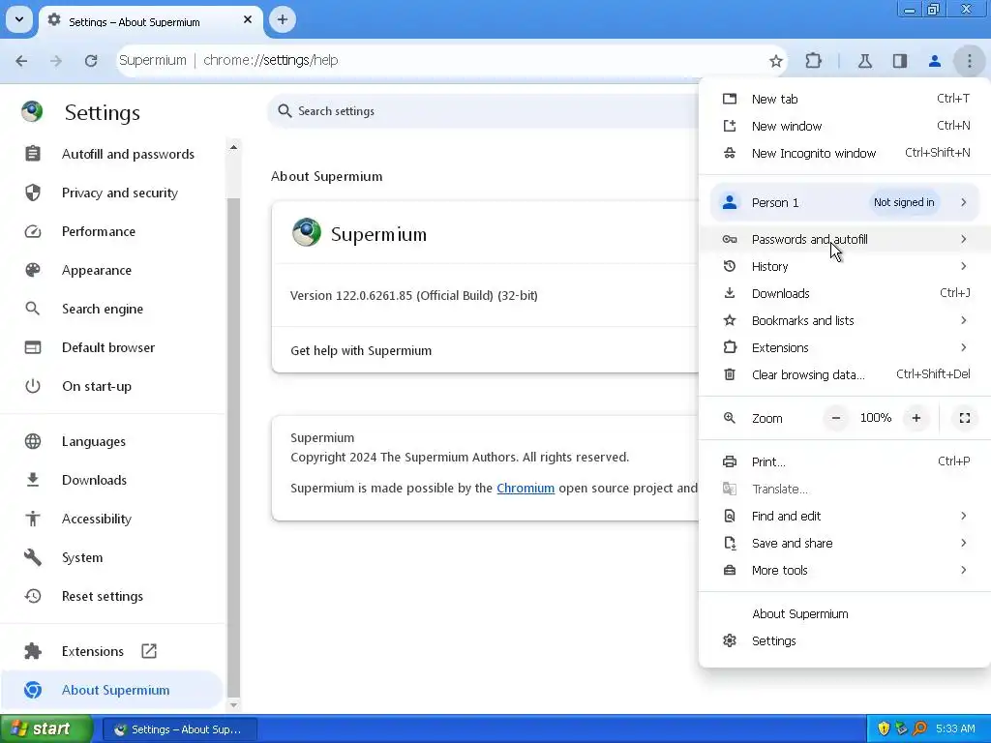Viewport: 991px width, 743px height.
Task: Expand the Person 1 profile submenu
Action: point(845,203)
